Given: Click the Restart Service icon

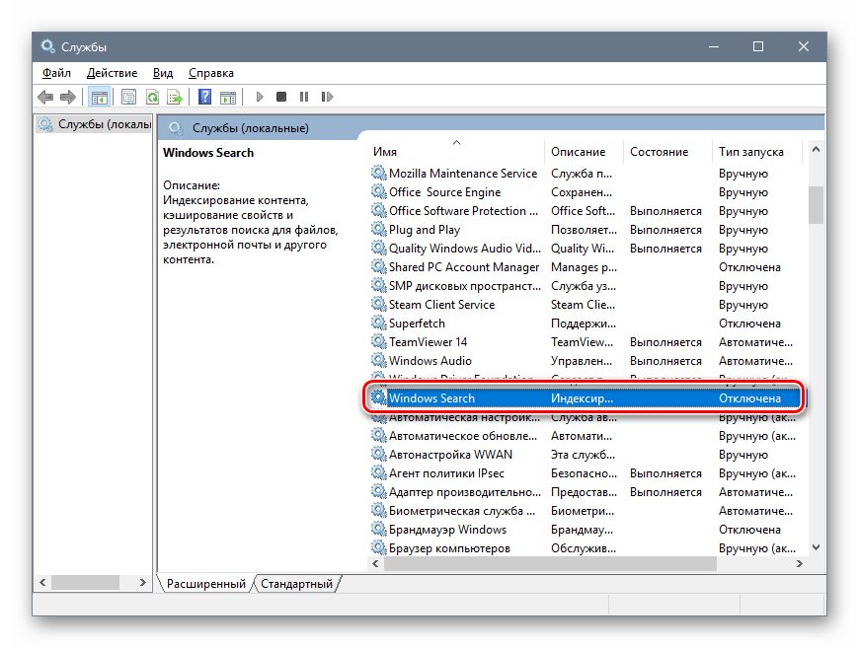Looking at the screenshot, I should (x=327, y=97).
